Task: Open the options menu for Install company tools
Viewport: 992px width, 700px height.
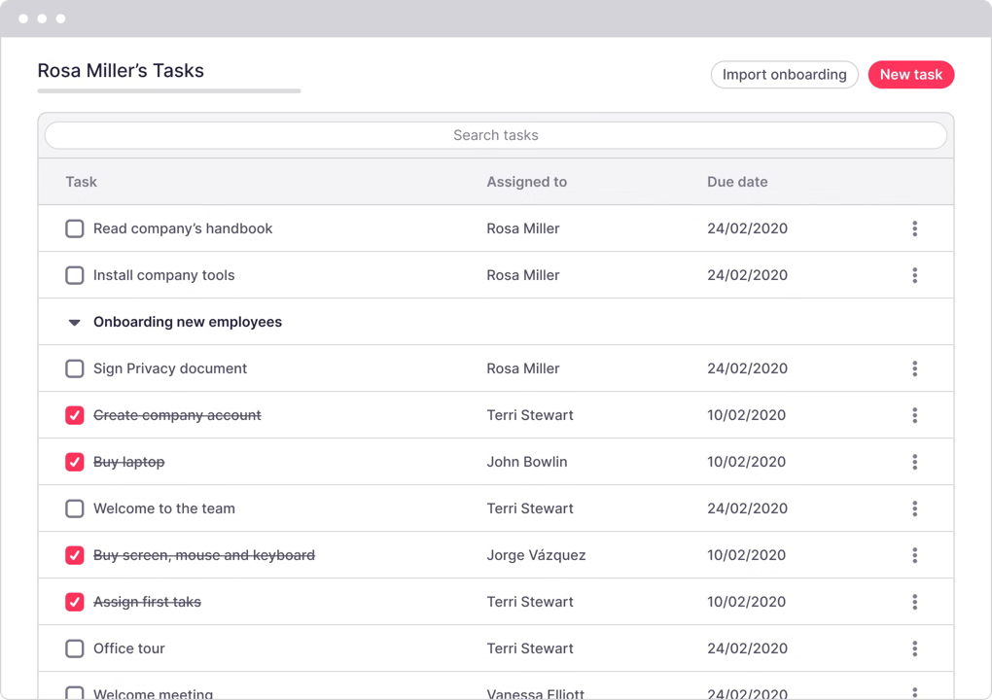Action: point(914,275)
